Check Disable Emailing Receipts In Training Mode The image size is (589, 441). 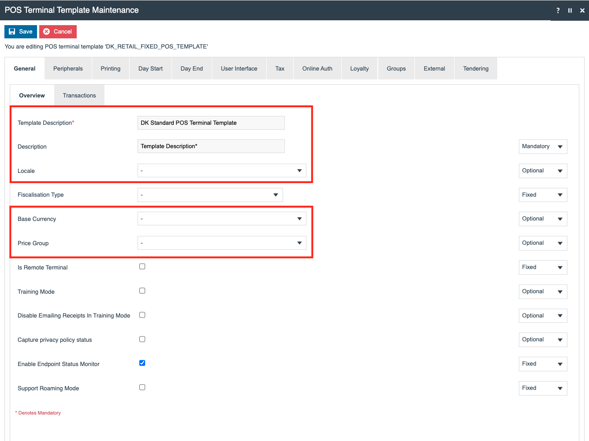[142, 315]
